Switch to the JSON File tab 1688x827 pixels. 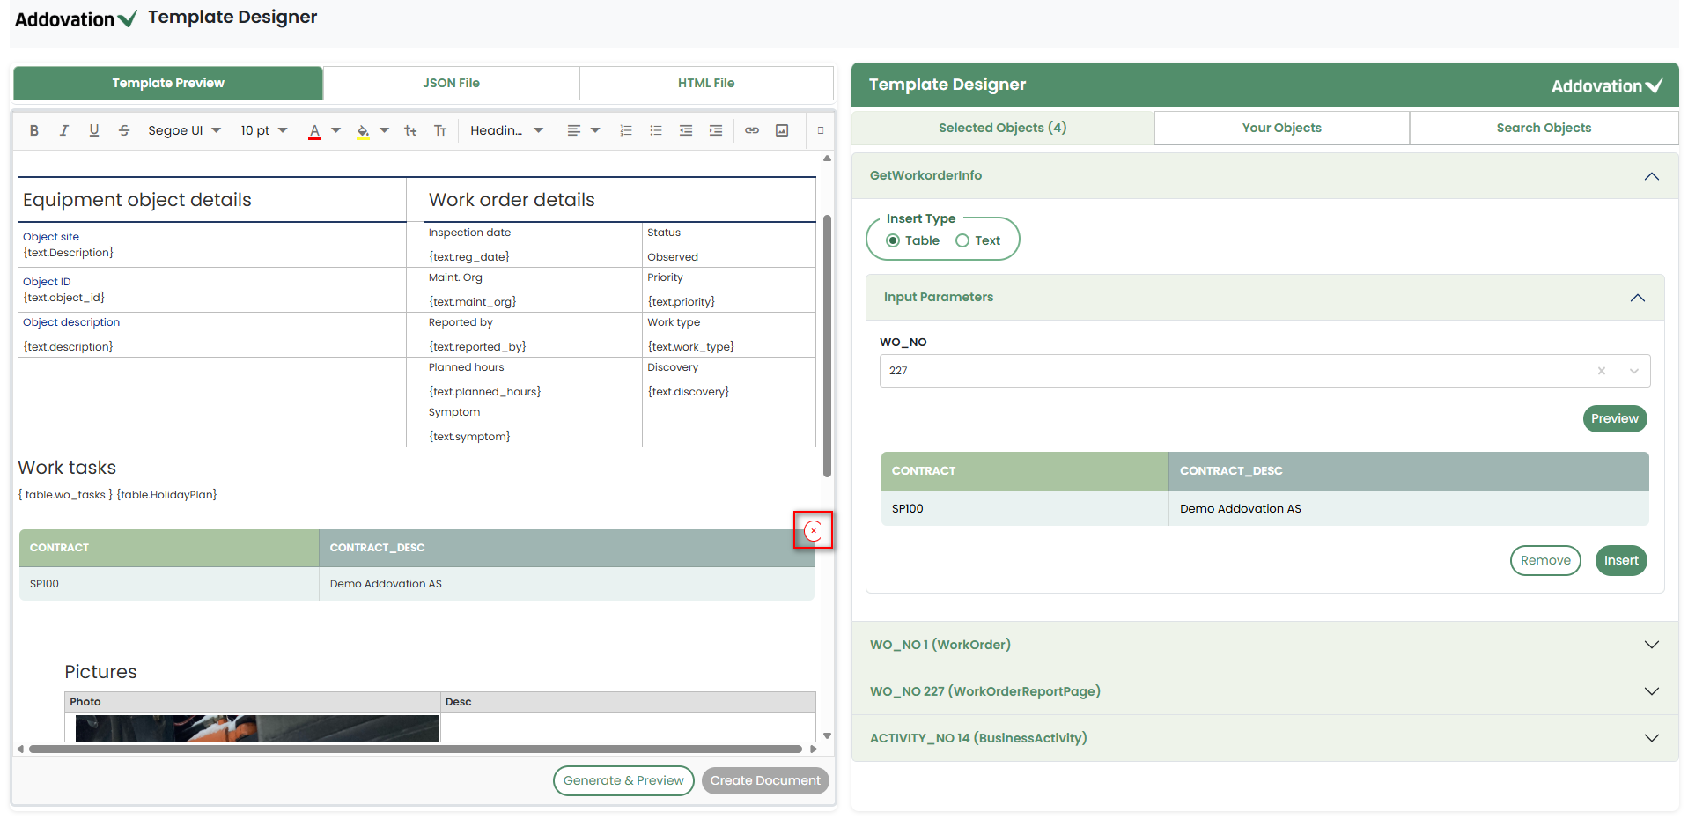point(451,83)
